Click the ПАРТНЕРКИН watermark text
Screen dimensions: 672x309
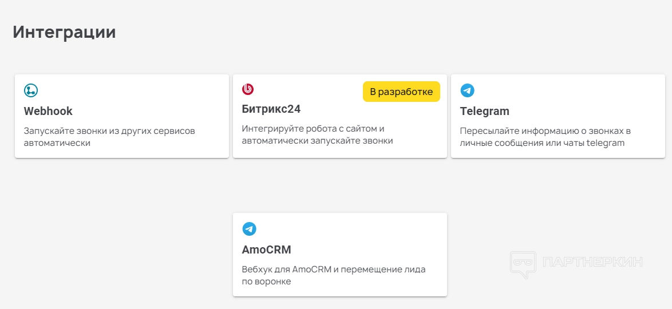pyautogui.click(x=592, y=262)
